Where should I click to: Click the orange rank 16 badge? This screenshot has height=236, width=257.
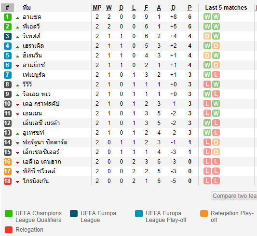[x=8, y=162]
